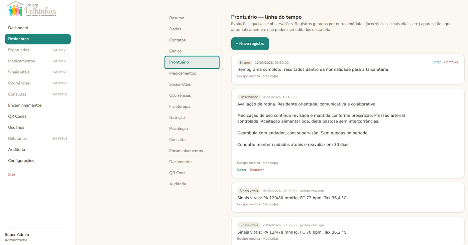Click Relatórios item marked em breve
468x245 pixels.
point(38,139)
